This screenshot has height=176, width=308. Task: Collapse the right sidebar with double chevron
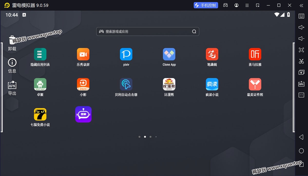click(x=301, y=5)
